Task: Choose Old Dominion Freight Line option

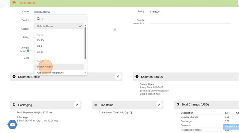Action: [x=50, y=73]
